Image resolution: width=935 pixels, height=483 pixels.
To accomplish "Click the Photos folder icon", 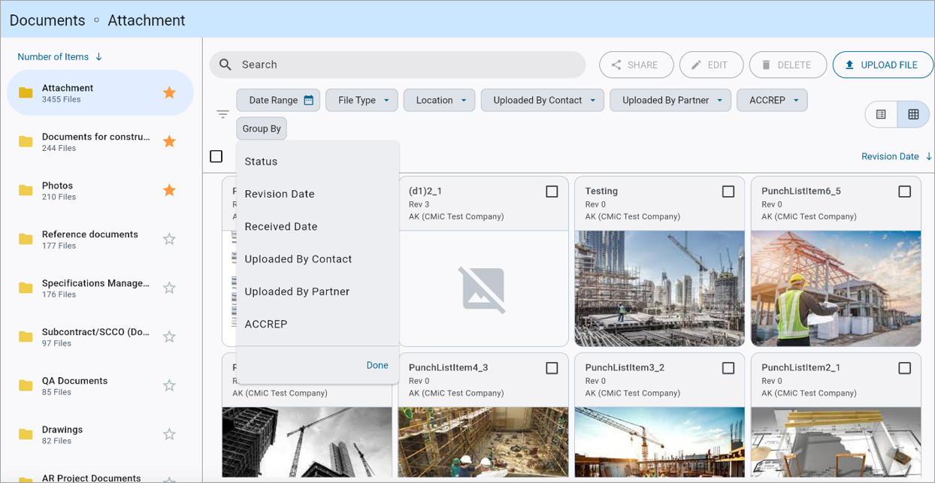I will click(x=26, y=190).
